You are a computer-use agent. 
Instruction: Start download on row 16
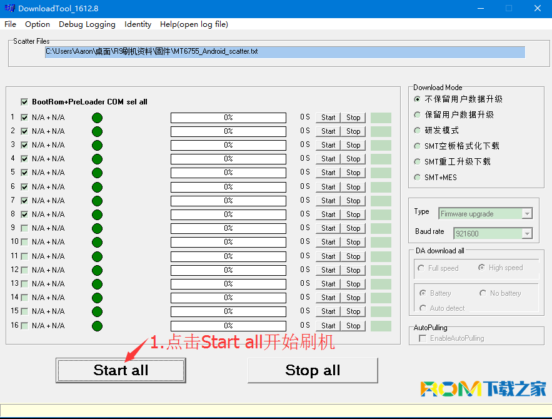(328, 326)
